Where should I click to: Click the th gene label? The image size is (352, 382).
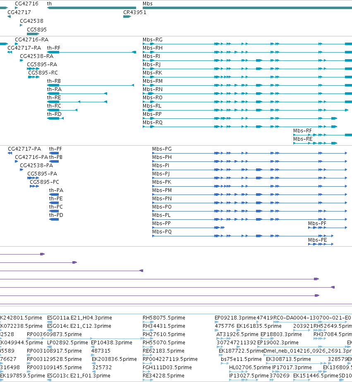pyautogui.click(x=49, y=4)
